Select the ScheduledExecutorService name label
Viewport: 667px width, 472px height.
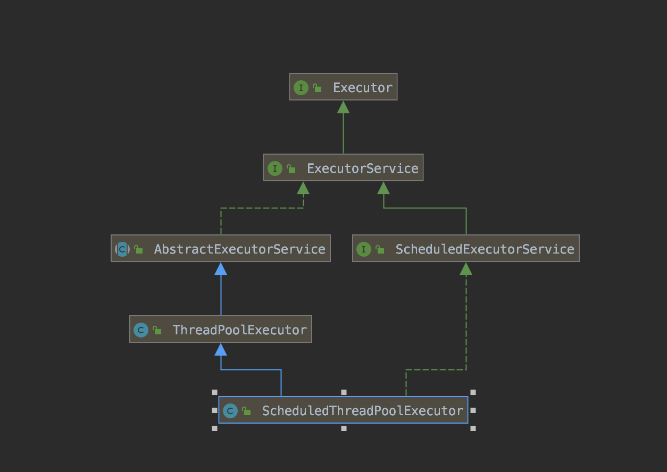pos(485,249)
